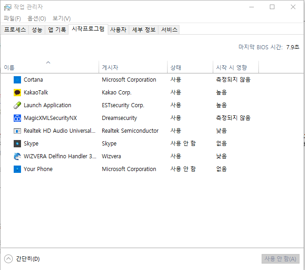The height and width of the screenshot is (270, 305).
Task: Click the MagicXMLSecurityNX lock icon
Action: pyautogui.click(x=17, y=118)
